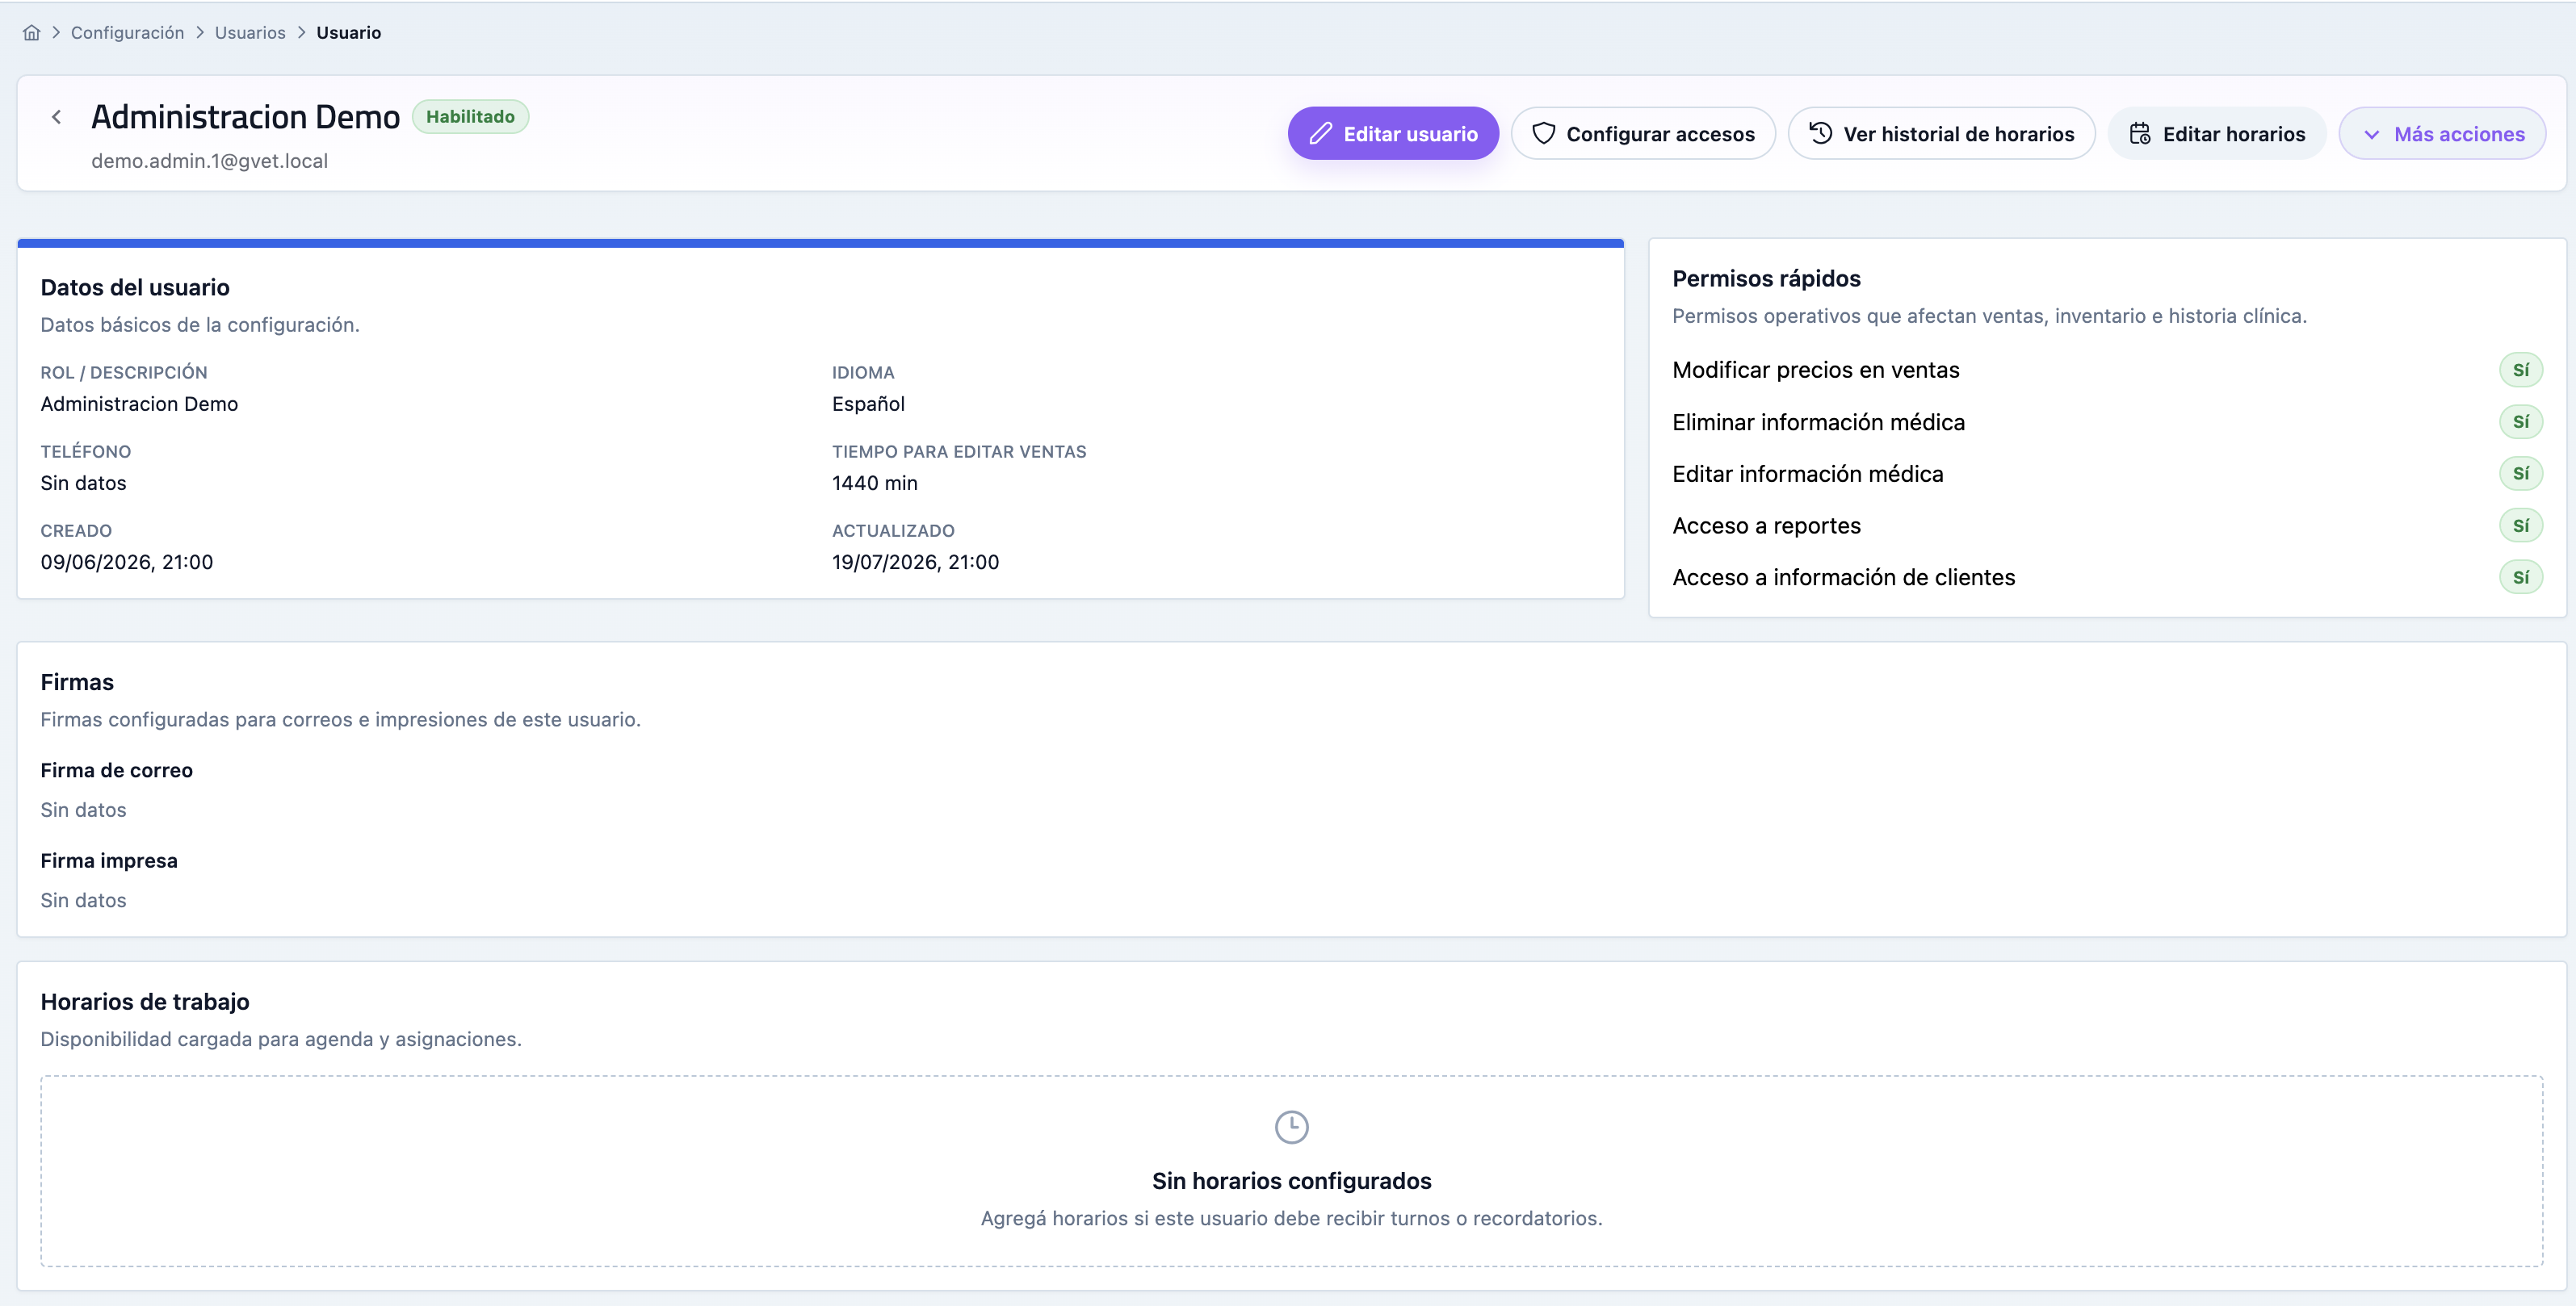
Task: Click the history clock icon
Action: pyautogui.click(x=1821, y=134)
